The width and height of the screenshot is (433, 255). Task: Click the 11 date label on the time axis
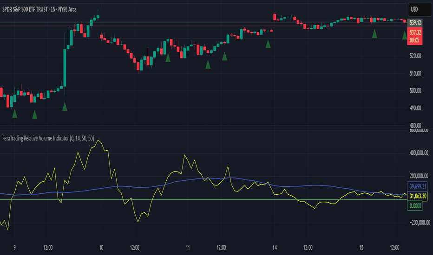(188, 248)
